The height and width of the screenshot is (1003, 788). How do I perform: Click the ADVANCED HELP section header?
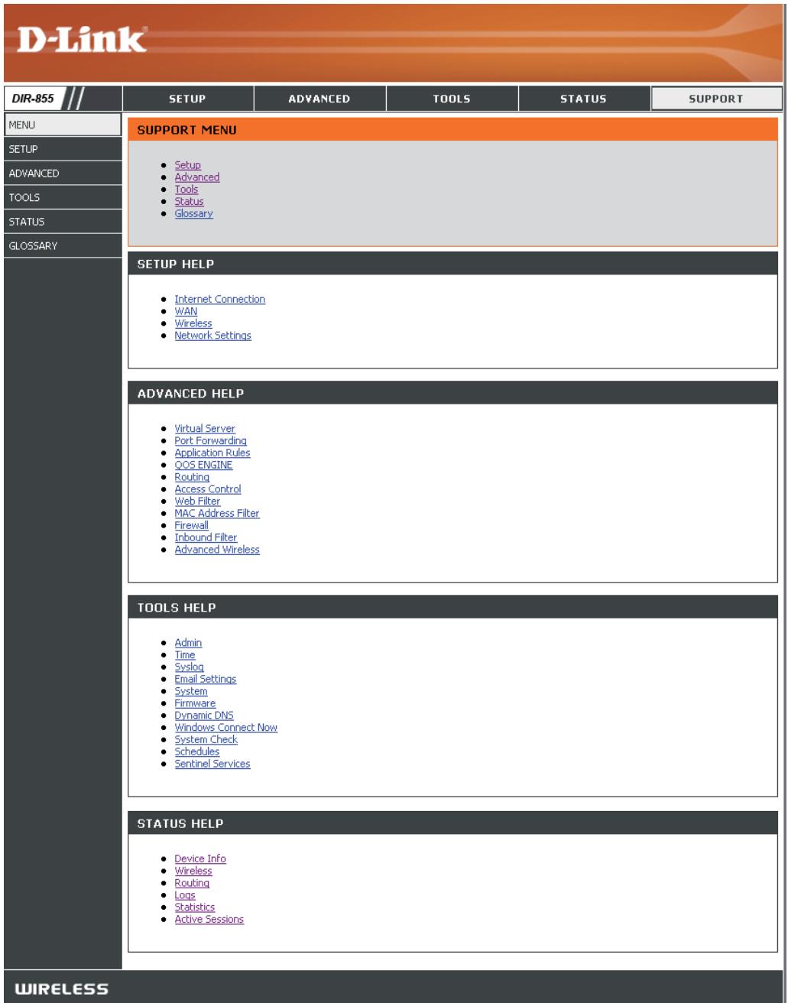click(452, 393)
